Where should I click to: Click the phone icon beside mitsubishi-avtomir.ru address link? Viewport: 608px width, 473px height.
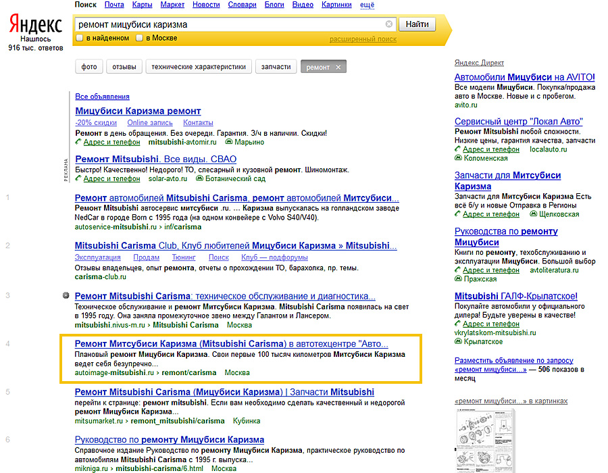coord(78,142)
